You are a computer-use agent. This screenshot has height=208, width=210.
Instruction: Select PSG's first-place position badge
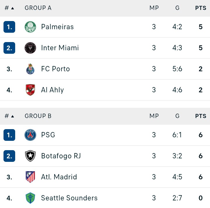point(9,135)
